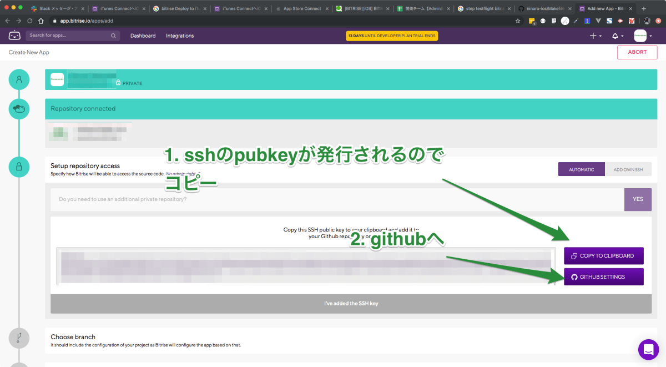The width and height of the screenshot is (666, 367).
Task: Expand the plus add-new dropdown
Action: tap(596, 36)
